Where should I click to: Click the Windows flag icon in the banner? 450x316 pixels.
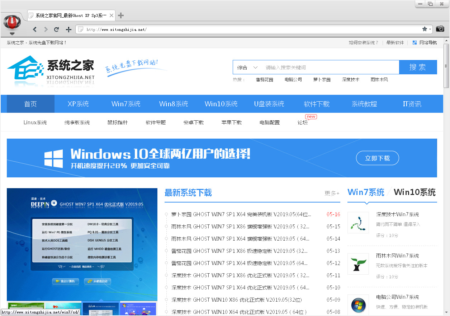point(53,158)
